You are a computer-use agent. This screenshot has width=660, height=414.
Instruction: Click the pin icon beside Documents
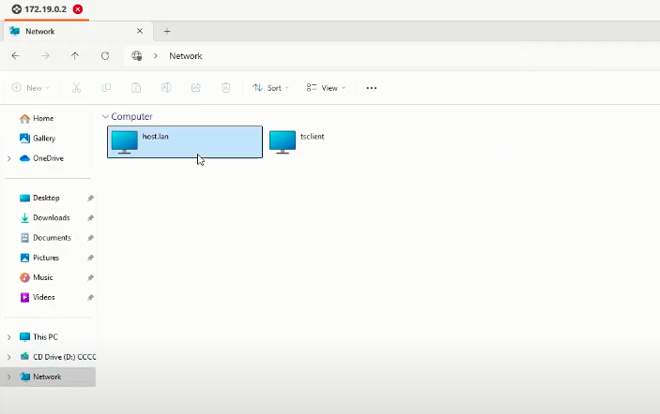click(90, 238)
